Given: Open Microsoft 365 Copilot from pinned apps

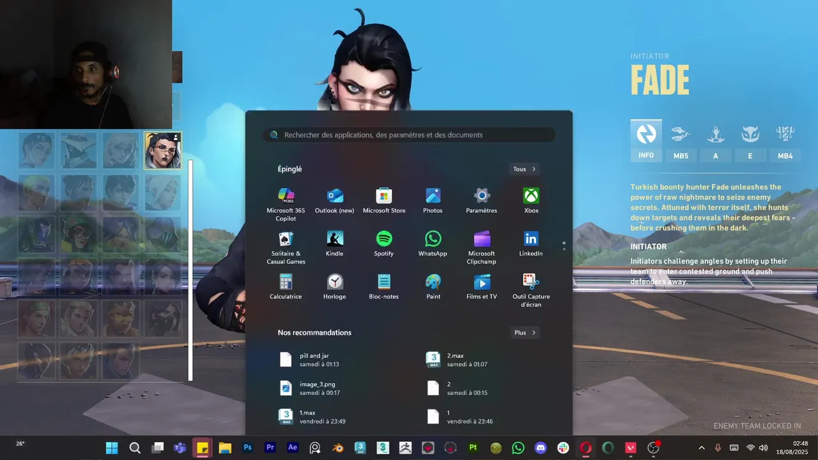Looking at the screenshot, I should (286, 204).
